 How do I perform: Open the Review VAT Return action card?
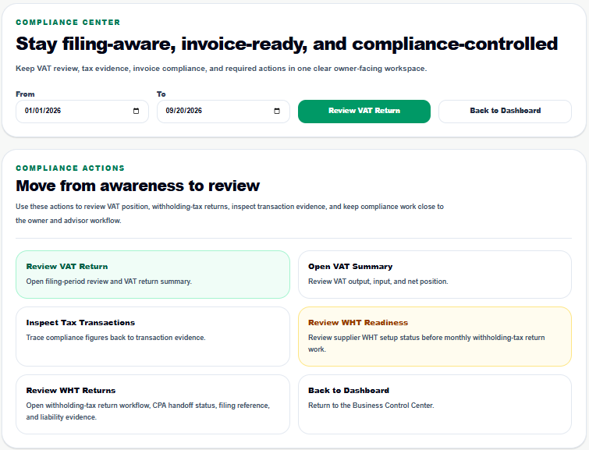coord(153,275)
